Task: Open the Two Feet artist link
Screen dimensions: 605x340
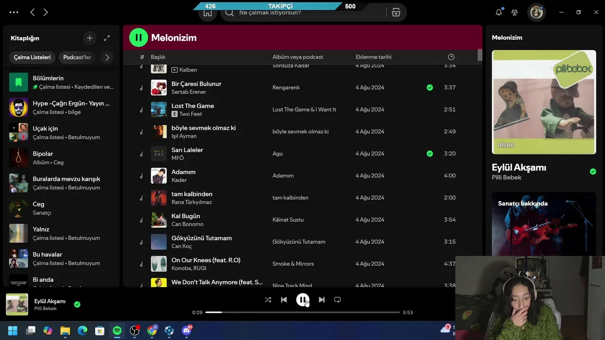Action: point(190,114)
